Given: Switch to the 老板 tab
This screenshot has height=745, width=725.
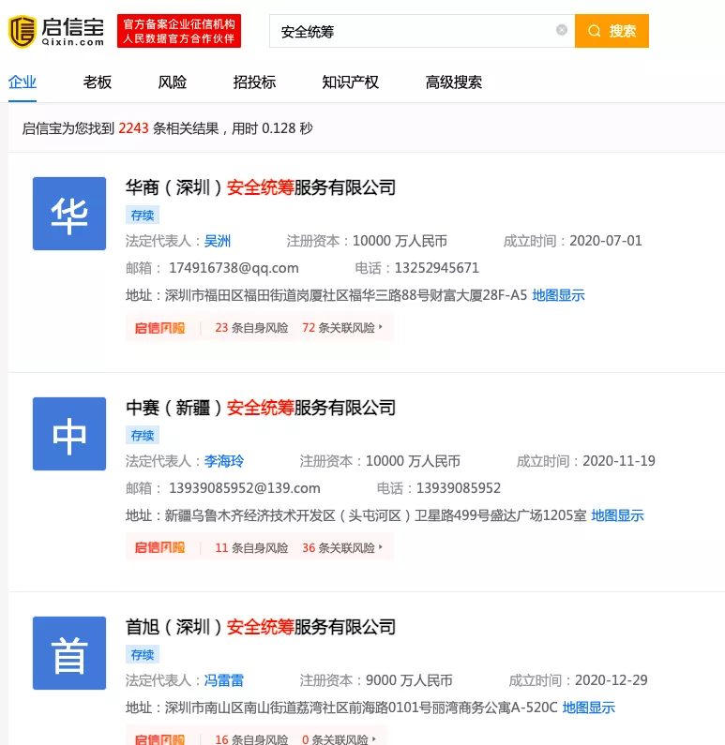Looking at the screenshot, I should (97, 82).
